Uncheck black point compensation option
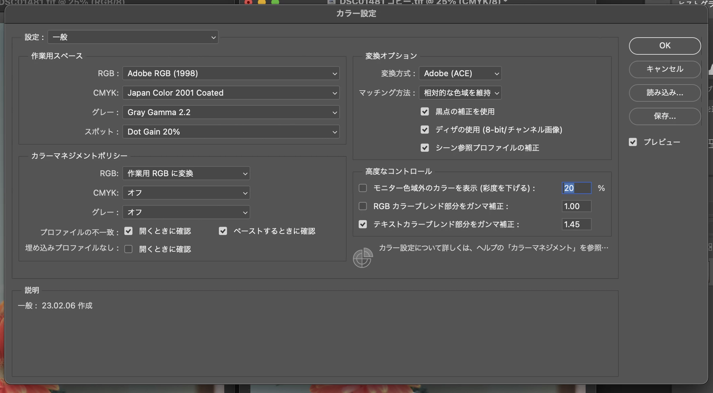 [425, 111]
